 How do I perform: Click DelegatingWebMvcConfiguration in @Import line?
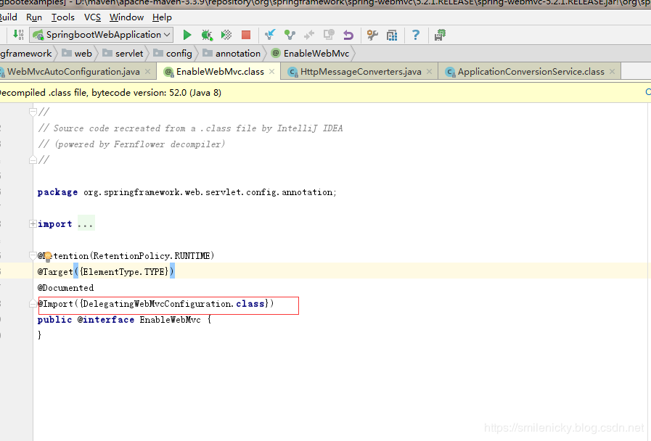pyautogui.click(x=157, y=304)
